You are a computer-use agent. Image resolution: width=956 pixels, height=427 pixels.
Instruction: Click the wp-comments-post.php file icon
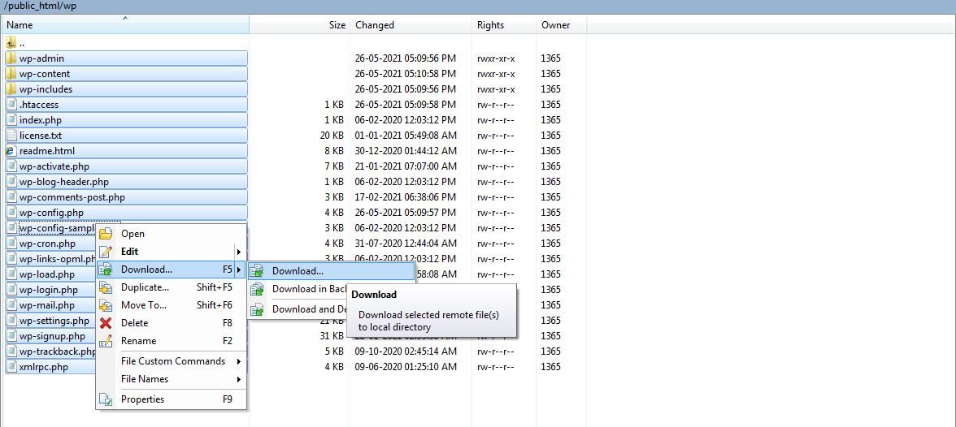tap(11, 196)
